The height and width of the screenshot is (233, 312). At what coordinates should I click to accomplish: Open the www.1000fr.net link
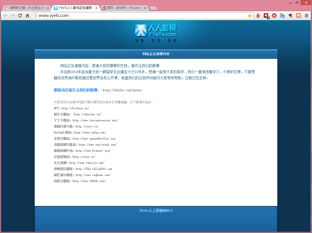coord(89,181)
